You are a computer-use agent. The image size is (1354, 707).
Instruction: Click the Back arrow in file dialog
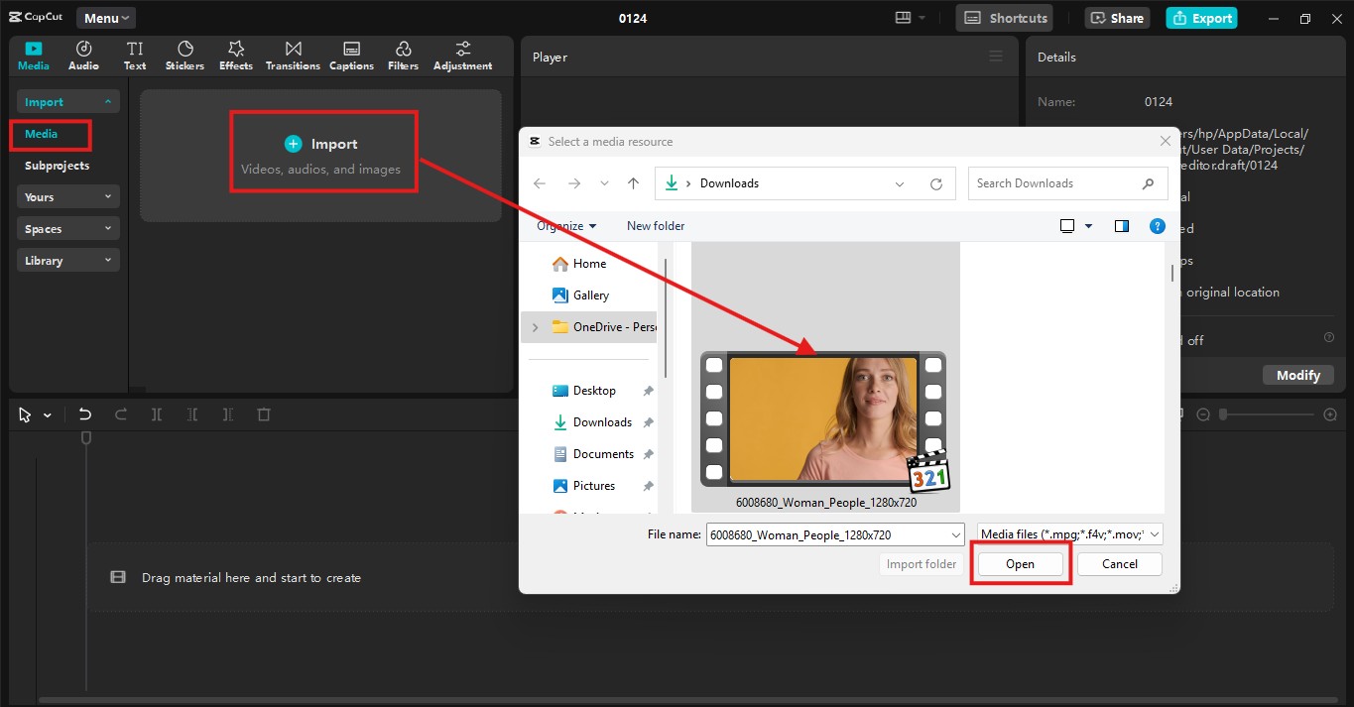click(540, 183)
